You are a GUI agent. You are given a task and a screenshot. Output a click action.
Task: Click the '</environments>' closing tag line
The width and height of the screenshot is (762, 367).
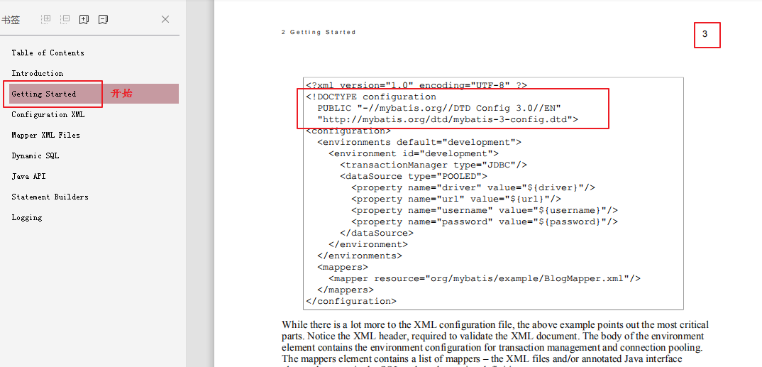coord(360,256)
